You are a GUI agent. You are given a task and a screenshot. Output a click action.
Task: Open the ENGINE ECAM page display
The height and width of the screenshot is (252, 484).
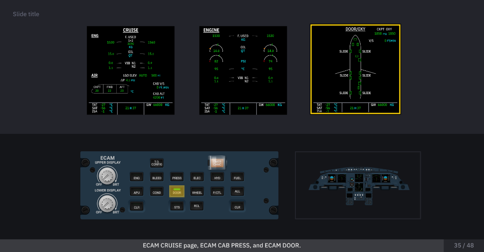click(x=243, y=70)
